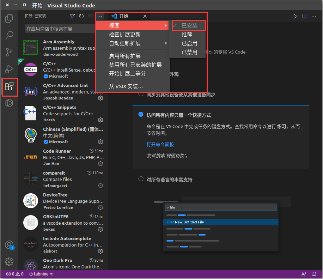
Task: Open the One Dark Pro extension entry
Action: pos(63,264)
